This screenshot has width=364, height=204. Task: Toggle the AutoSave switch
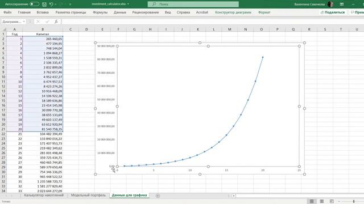34,4
